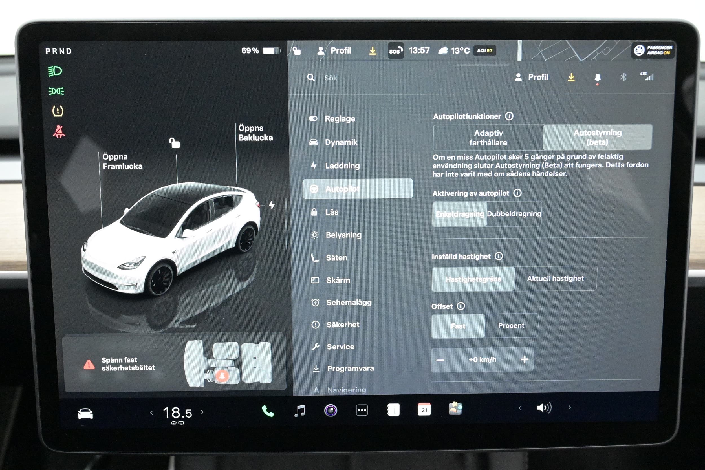Image resolution: width=705 pixels, height=470 pixels.
Task: Tap the lock icon in top status bar
Action: coord(297,51)
